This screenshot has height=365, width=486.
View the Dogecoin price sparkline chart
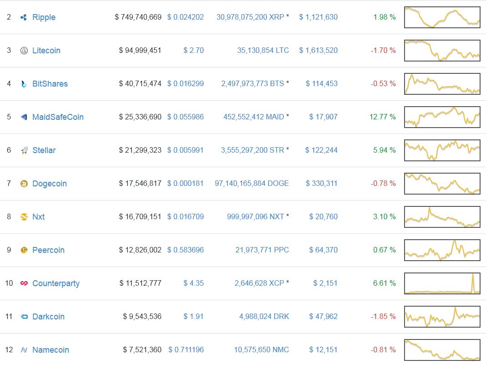(x=442, y=184)
